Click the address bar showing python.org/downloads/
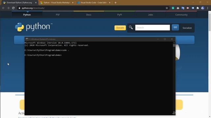This screenshot has width=211, height=118. pos(92,8)
